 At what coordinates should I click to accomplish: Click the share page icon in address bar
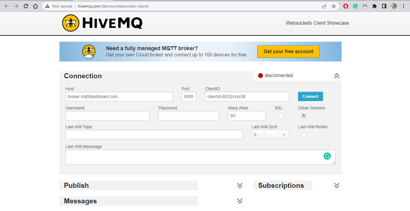pyautogui.click(x=324, y=6)
